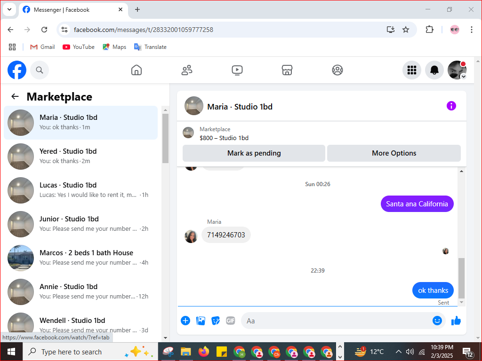Click More Options button
The height and width of the screenshot is (361, 482).
(394, 153)
